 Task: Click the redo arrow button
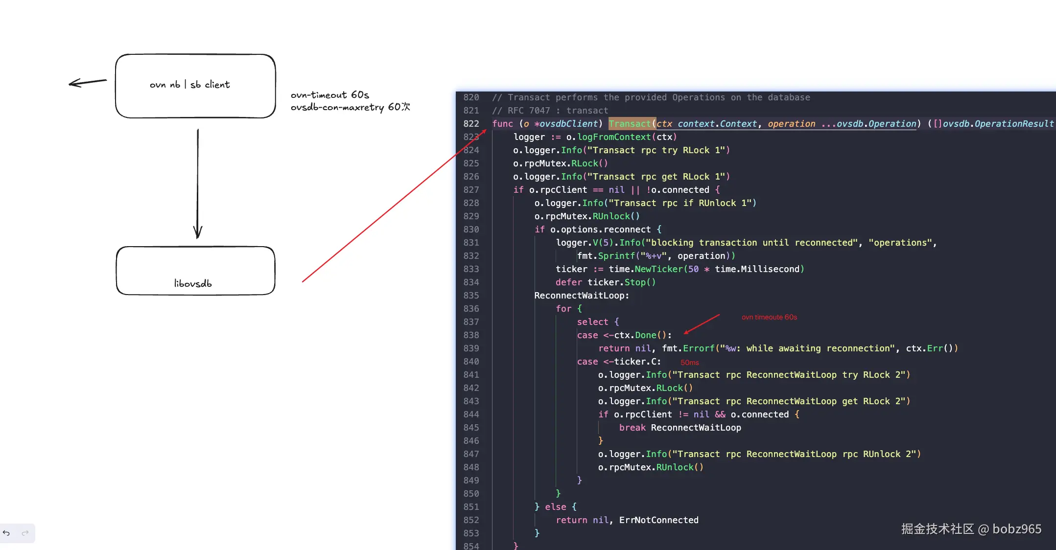click(x=25, y=533)
